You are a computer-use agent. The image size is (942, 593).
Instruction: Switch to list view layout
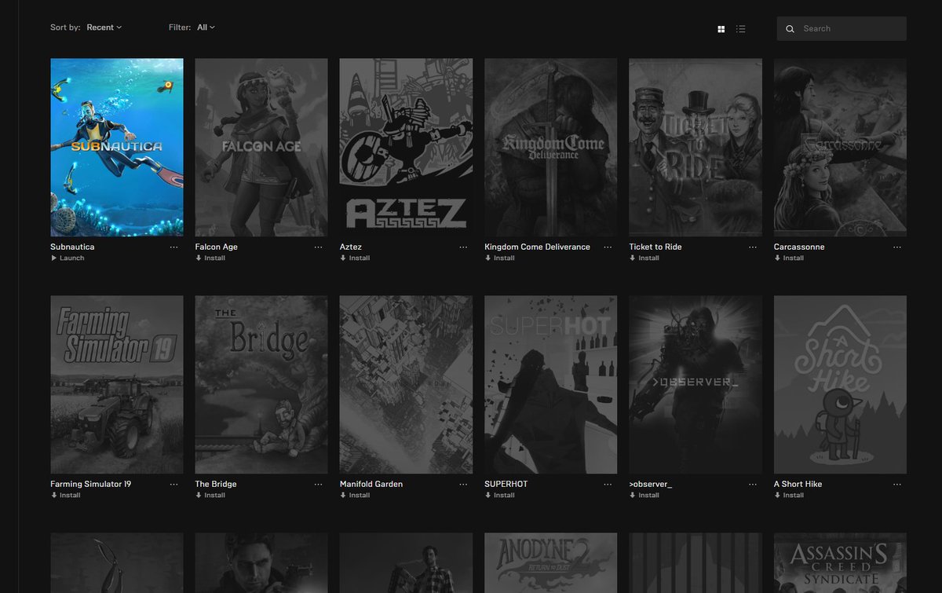tap(741, 29)
